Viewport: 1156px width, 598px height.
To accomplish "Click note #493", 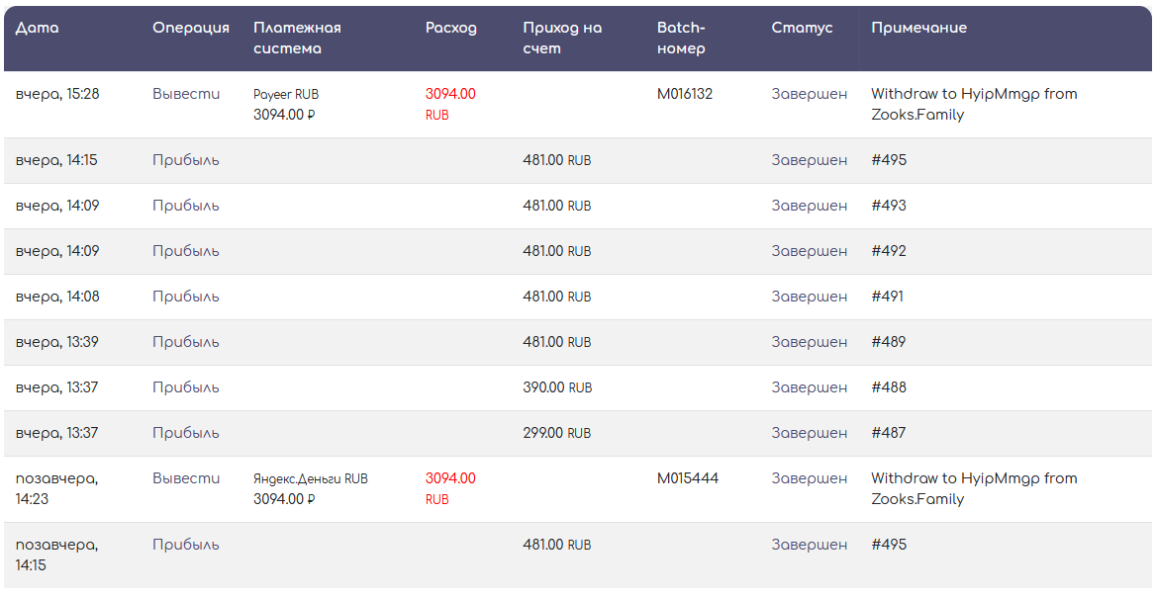I will pyautogui.click(x=889, y=206).
